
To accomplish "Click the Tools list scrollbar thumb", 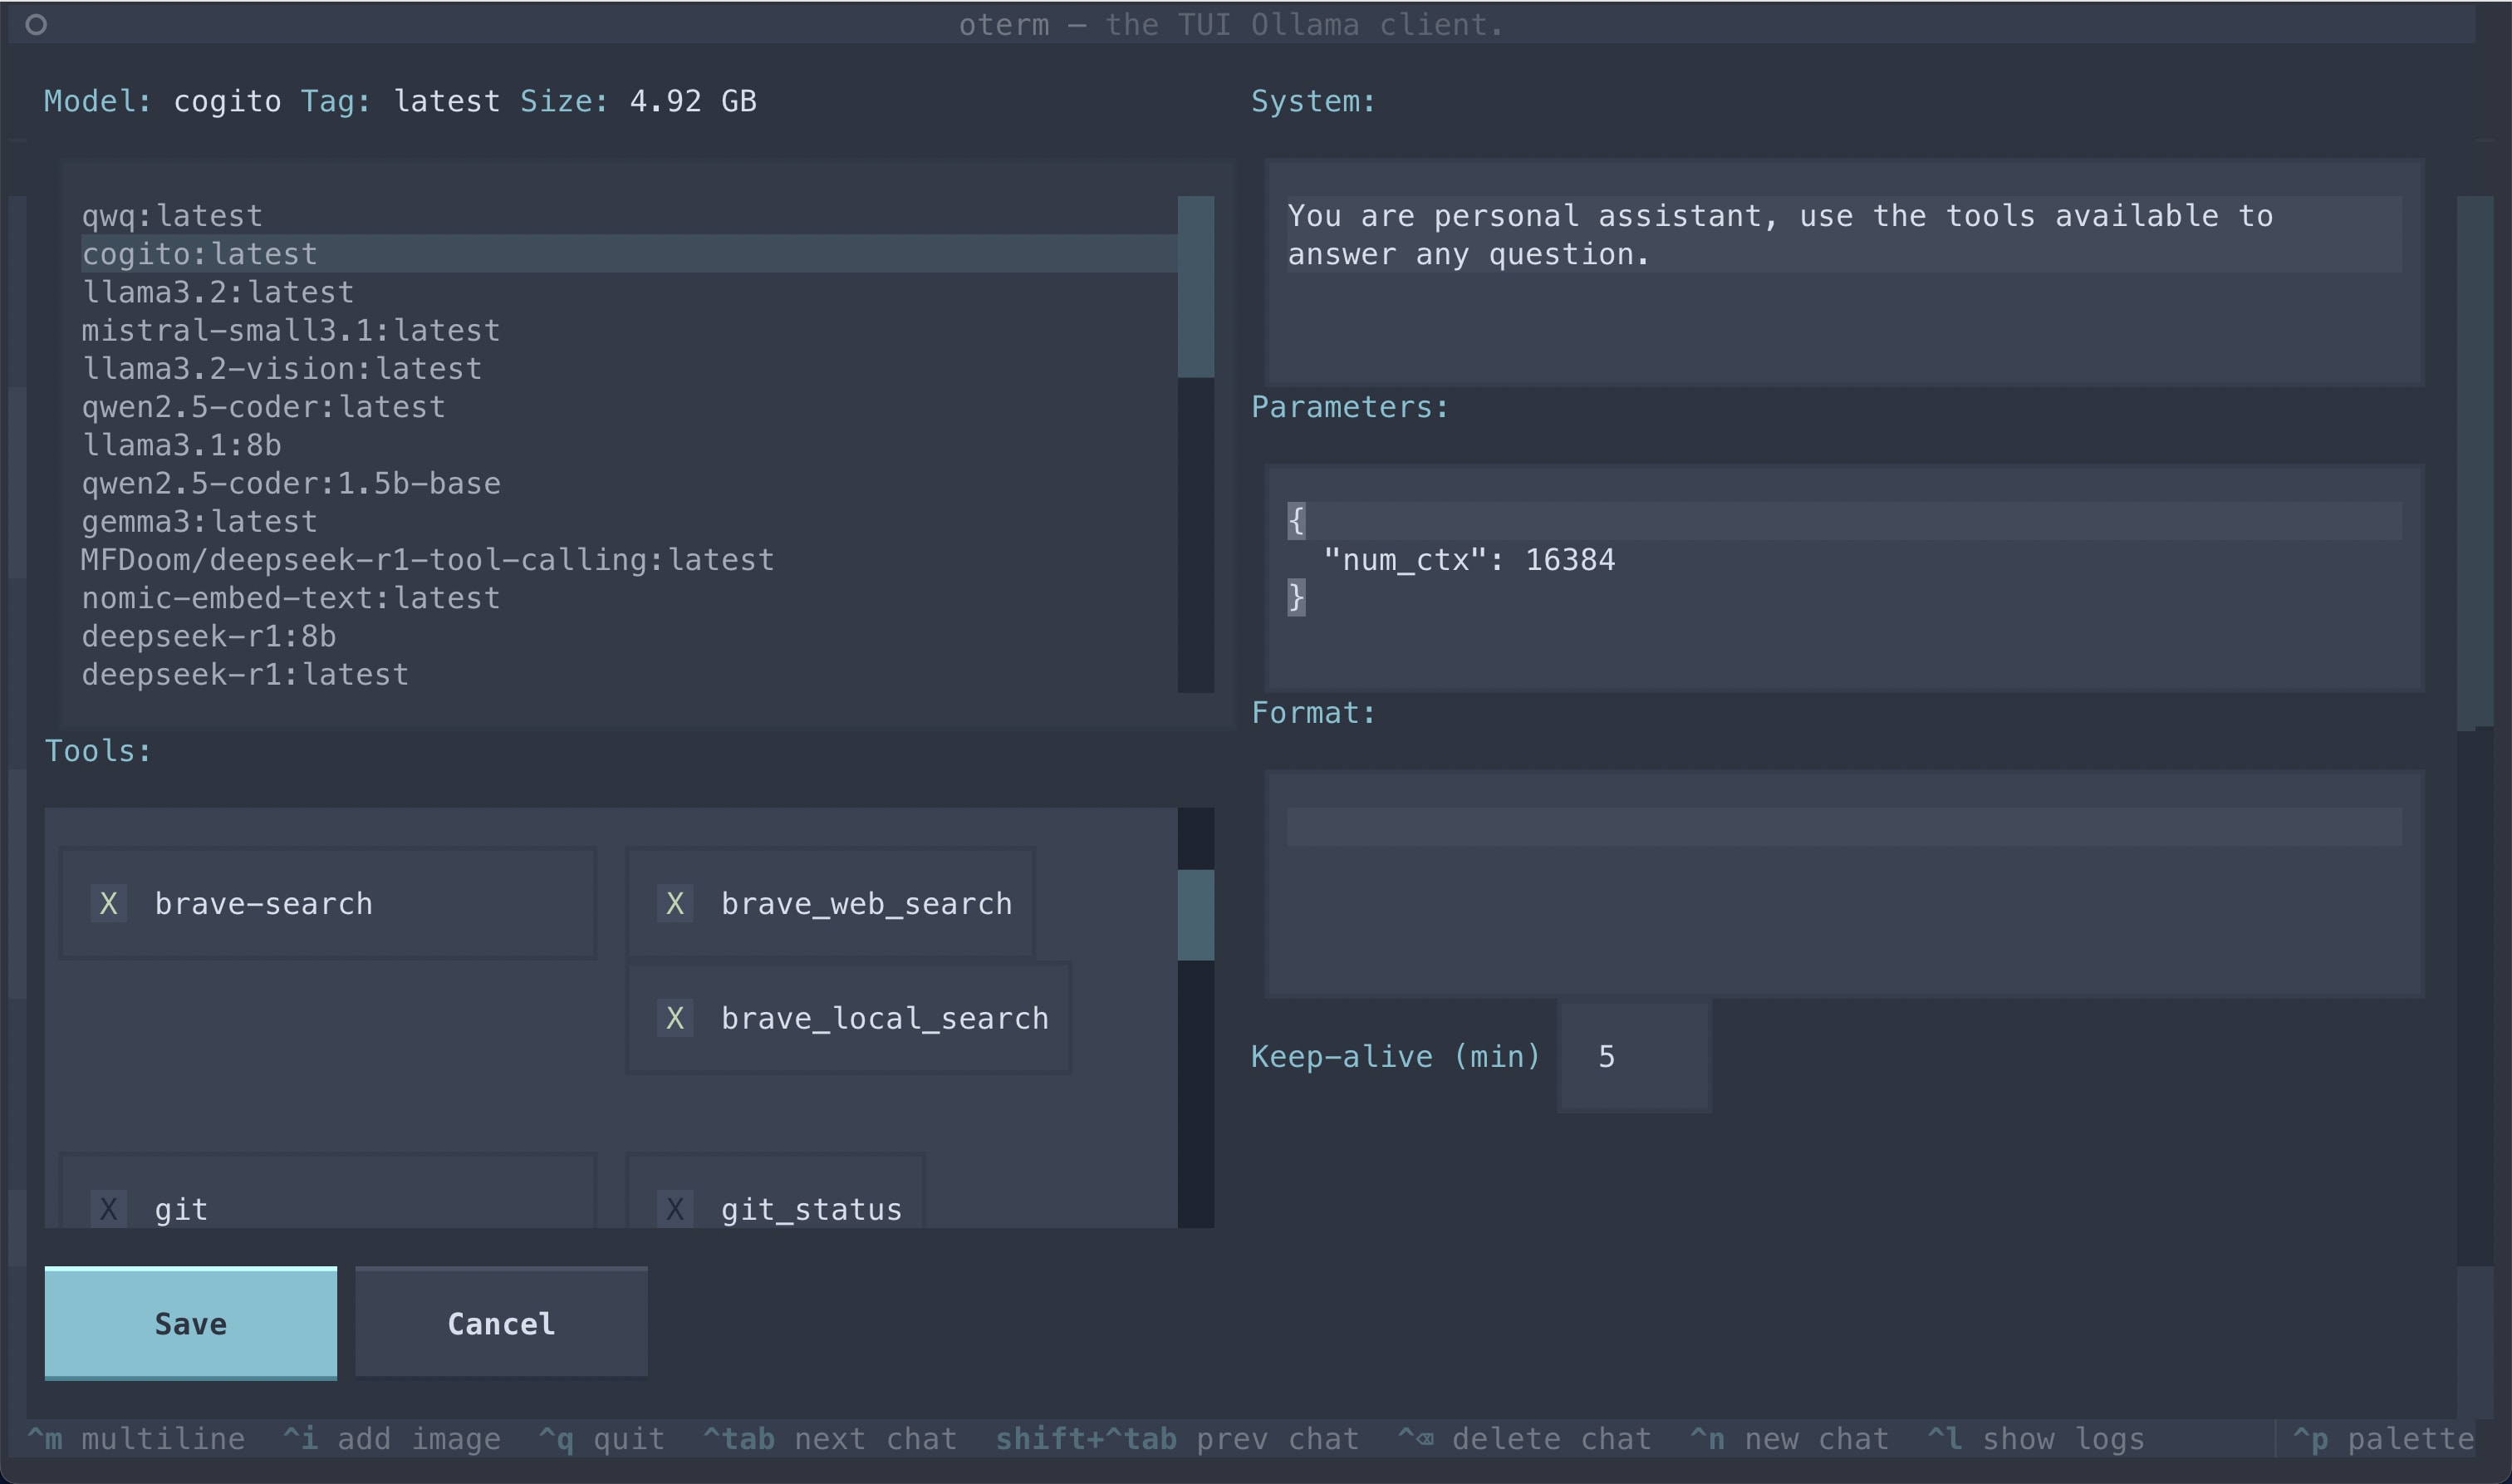I will [1195, 914].
